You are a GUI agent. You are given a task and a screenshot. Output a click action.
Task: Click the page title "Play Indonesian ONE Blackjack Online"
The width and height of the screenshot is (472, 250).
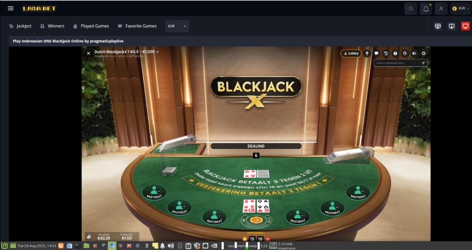coord(49,41)
